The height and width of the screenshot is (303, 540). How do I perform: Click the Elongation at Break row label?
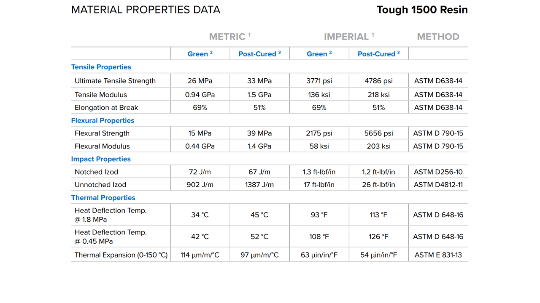pos(106,108)
